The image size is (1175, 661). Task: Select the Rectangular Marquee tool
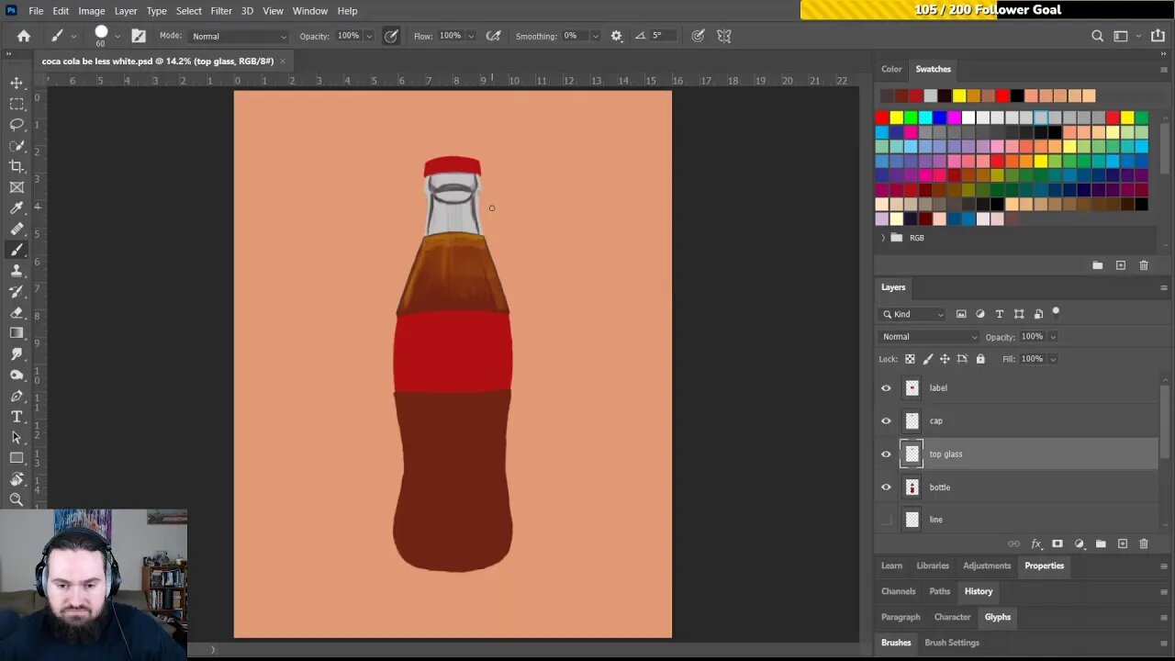(17, 104)
